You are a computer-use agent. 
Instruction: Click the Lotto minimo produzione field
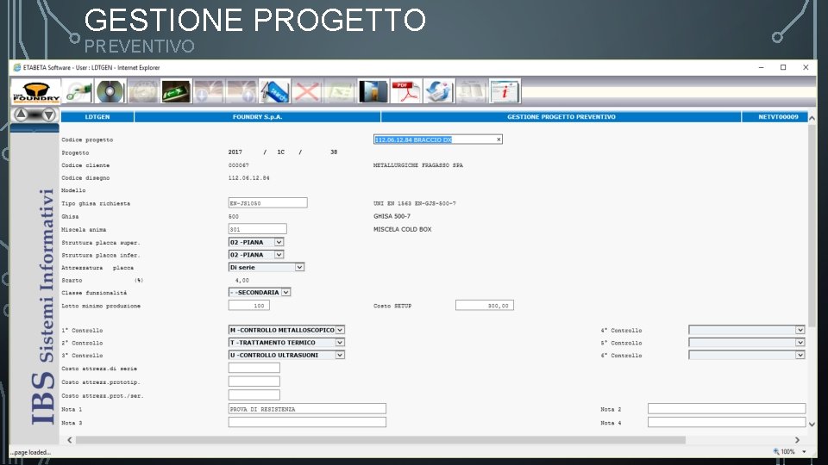pyautogui.click(x=249, y=305)
